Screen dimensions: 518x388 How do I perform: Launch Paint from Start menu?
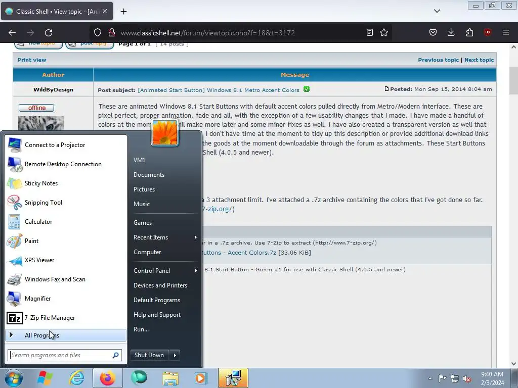coord(66,241)
